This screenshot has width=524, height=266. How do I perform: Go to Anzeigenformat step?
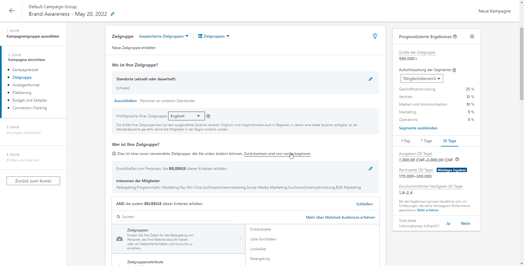click(x=26, y=85)
